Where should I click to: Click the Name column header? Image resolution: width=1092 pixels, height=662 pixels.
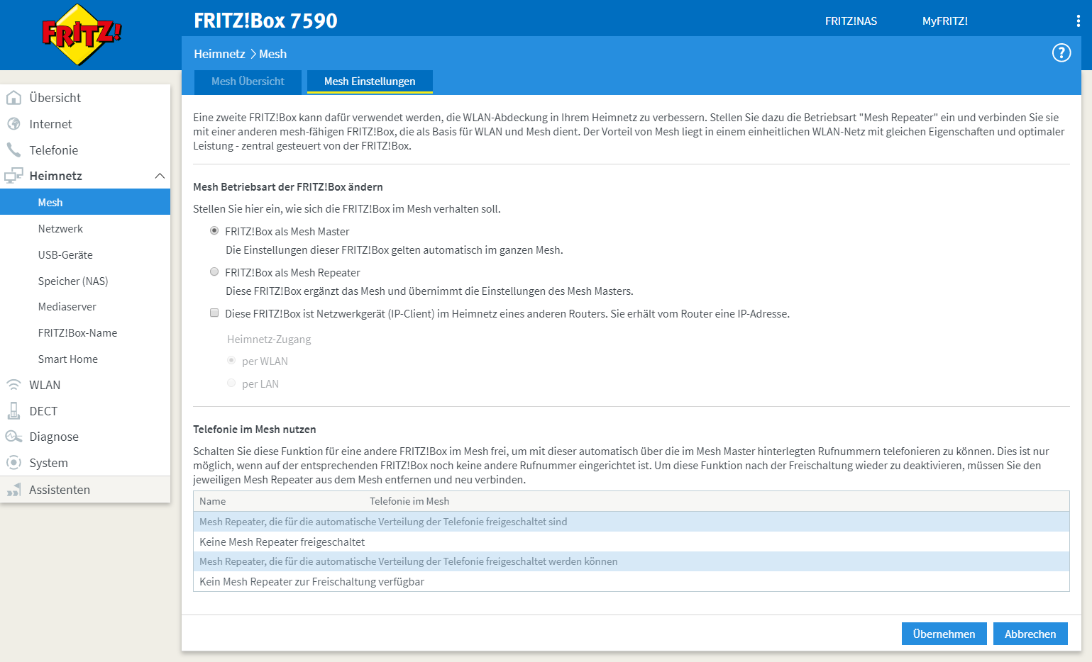[212, 501]
